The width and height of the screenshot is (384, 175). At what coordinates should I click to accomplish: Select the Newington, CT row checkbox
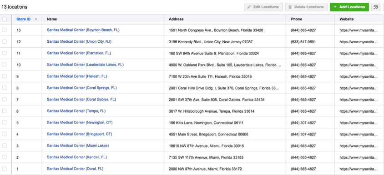click(x=5, y=122)
